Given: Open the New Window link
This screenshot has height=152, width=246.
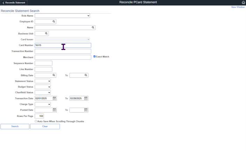Looking at the screenshot, I should (238, 7).
